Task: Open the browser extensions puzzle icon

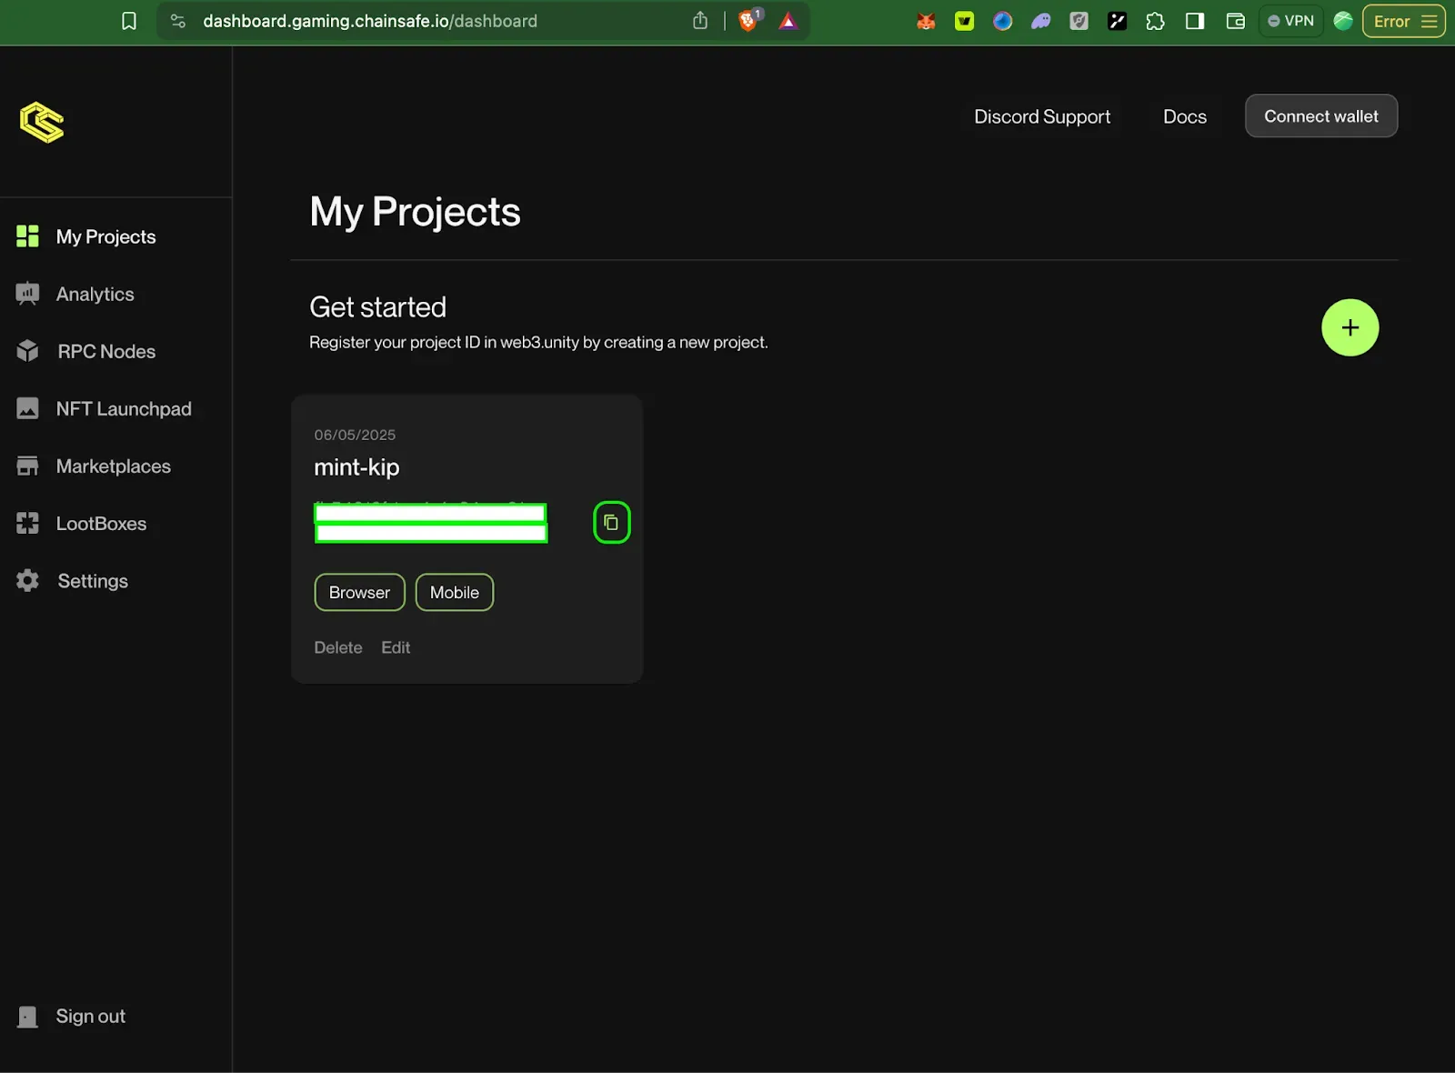Action: [1155, 21]
